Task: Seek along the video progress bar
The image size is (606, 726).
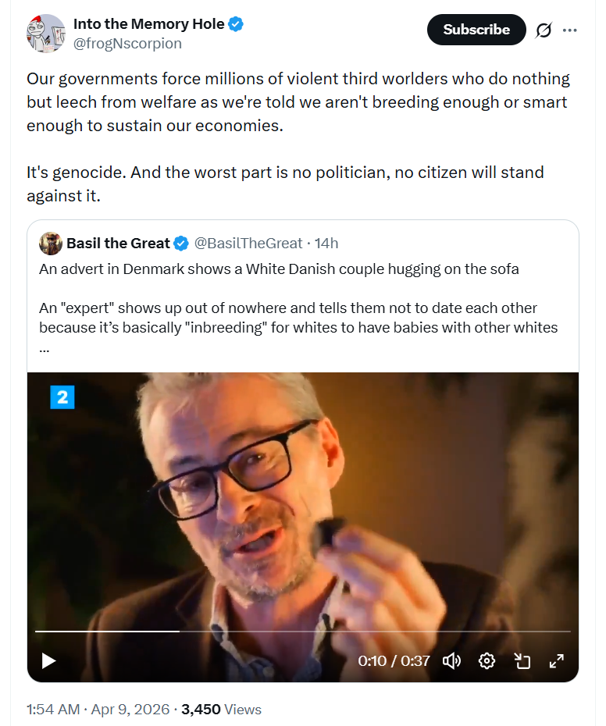Action: (302, 631)
